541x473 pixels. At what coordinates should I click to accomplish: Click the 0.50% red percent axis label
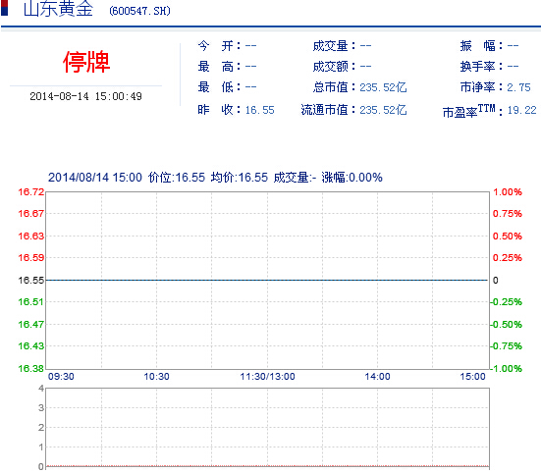coord(508,236)
